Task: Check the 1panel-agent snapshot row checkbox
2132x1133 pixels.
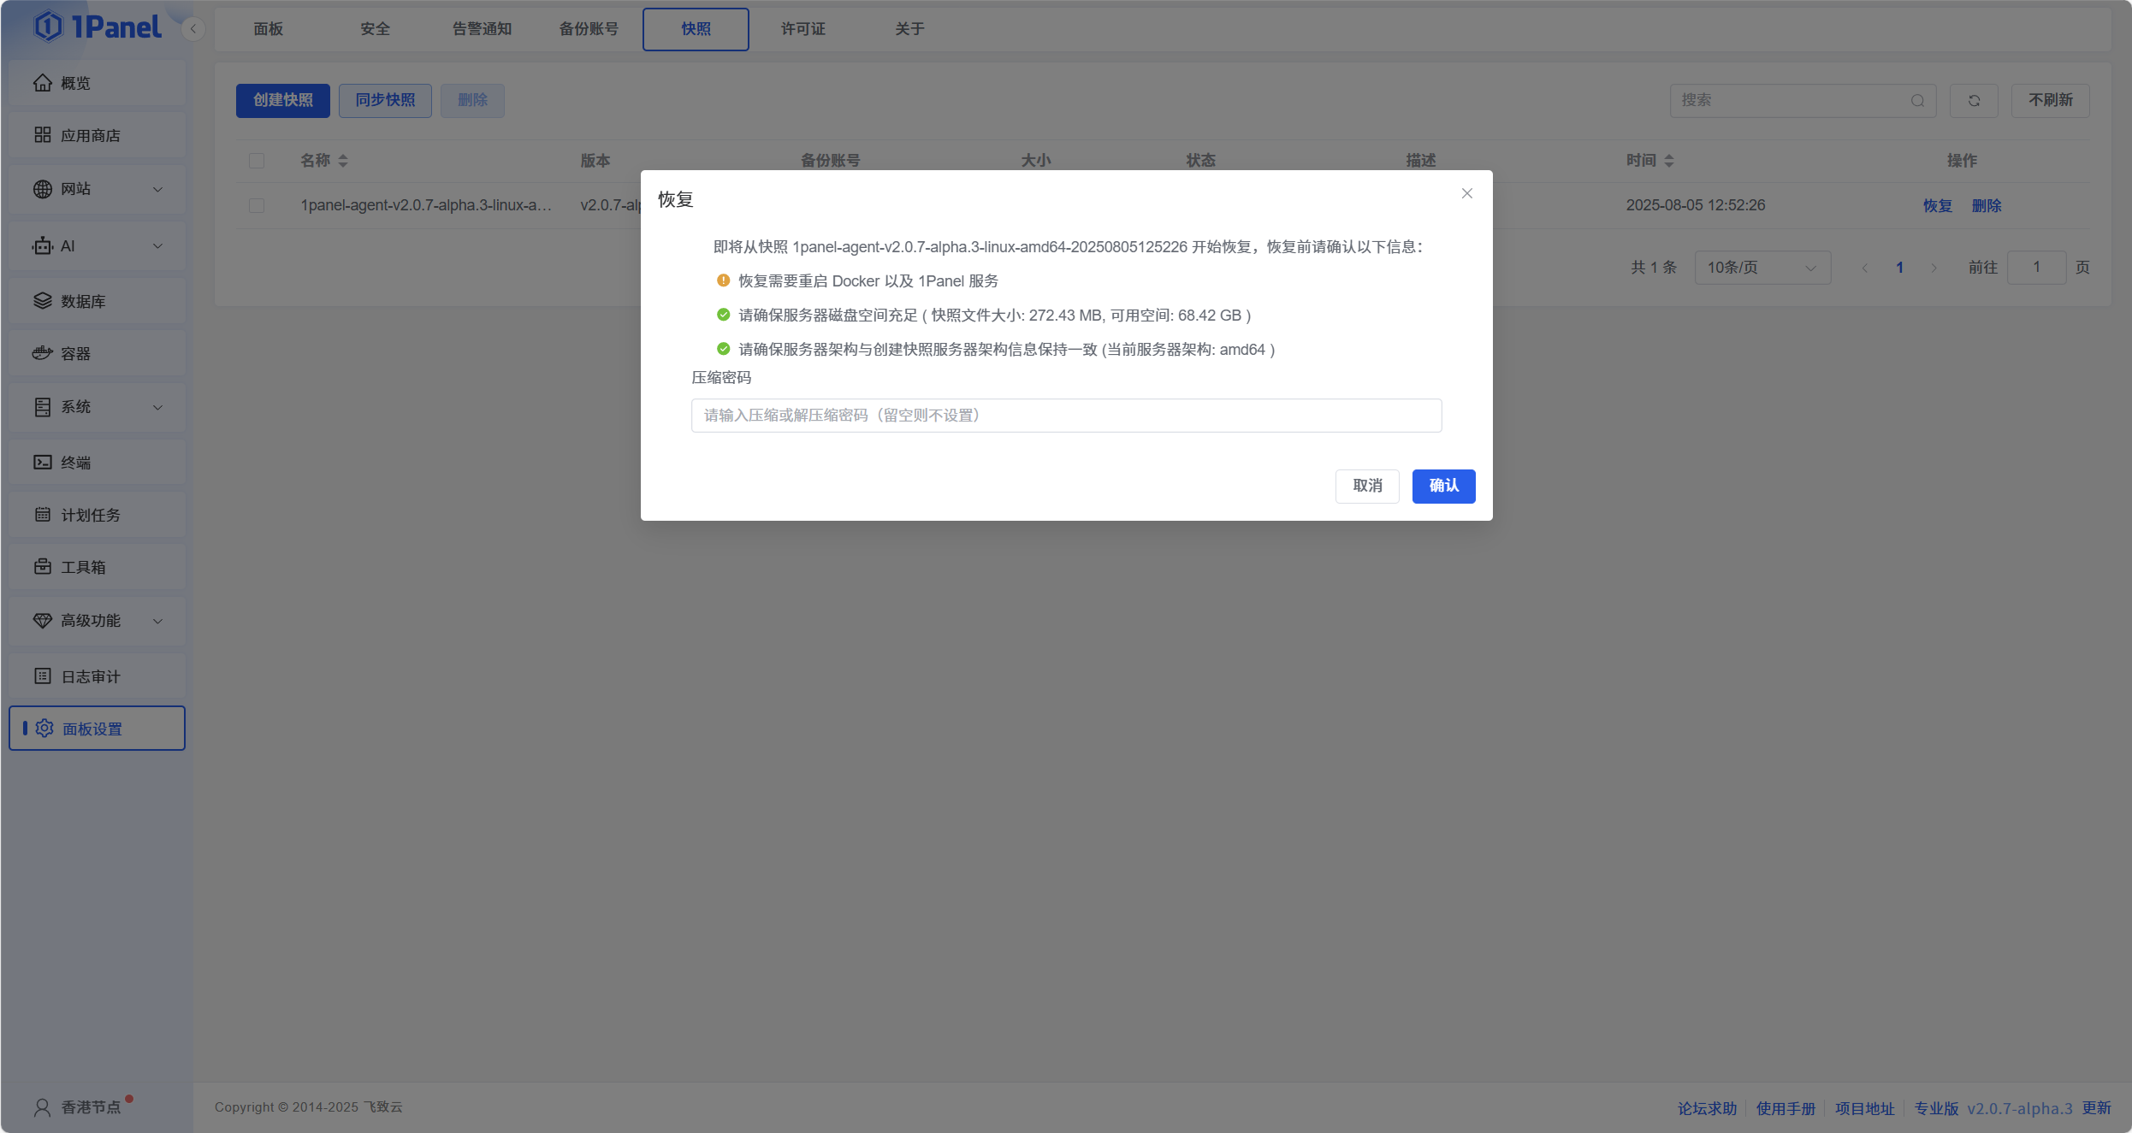Action: (257, 206)
